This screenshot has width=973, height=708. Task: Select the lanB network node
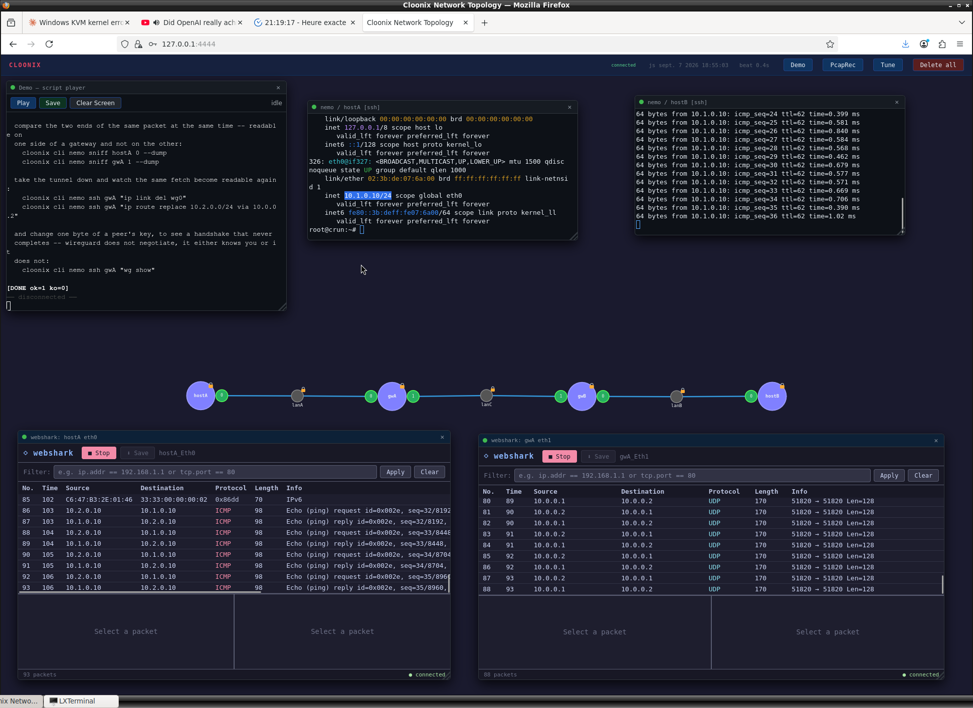(676, 397)
